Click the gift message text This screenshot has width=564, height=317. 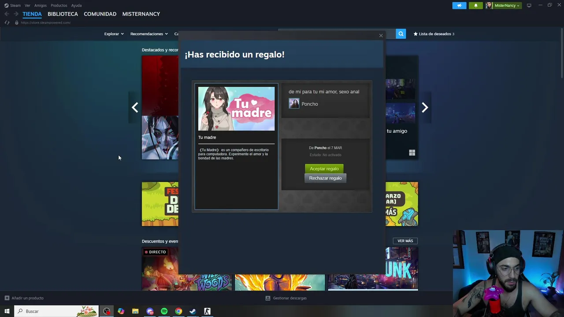click(x=324, y=92)
